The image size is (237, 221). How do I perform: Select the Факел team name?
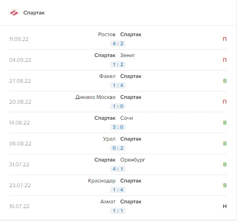[107, 76]
